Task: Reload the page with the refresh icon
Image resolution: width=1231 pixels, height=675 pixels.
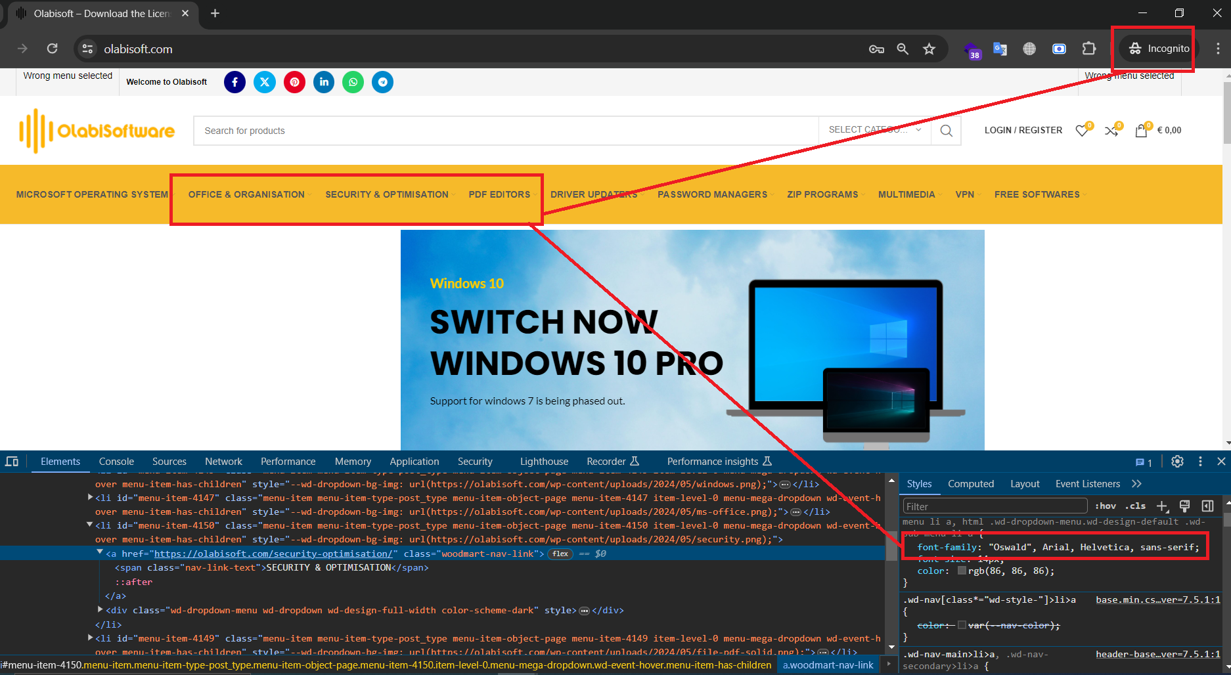Action: click(53, 49)
